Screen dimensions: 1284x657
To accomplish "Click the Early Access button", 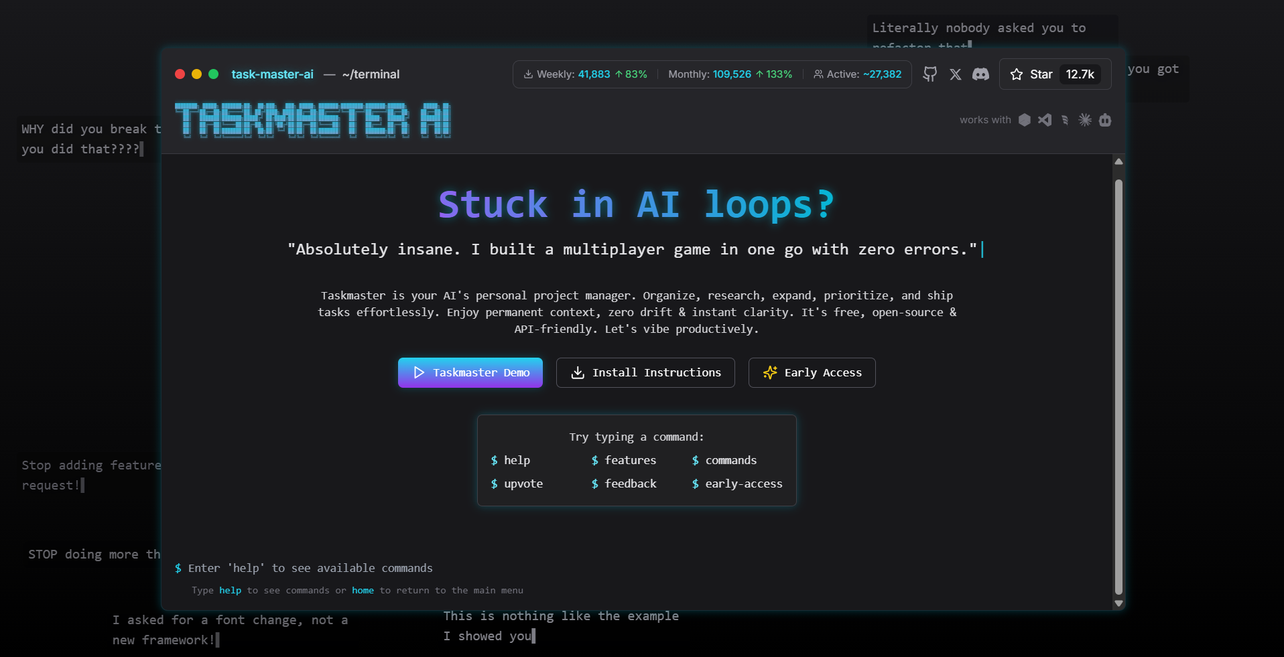I will point(812,372).
